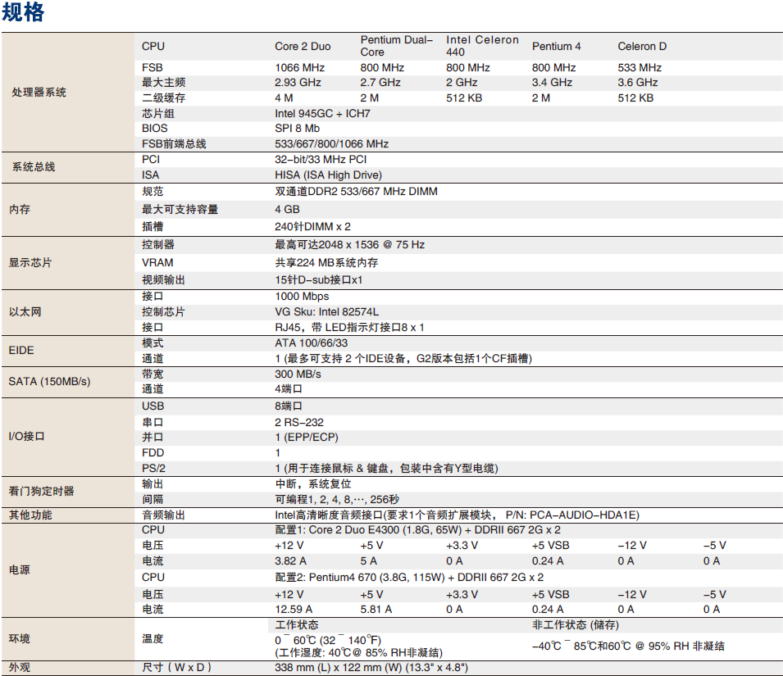Select Intel 945GC + ICH7 chipset text
The height and width of the screenshot is (676, 783).
point(322,113)
